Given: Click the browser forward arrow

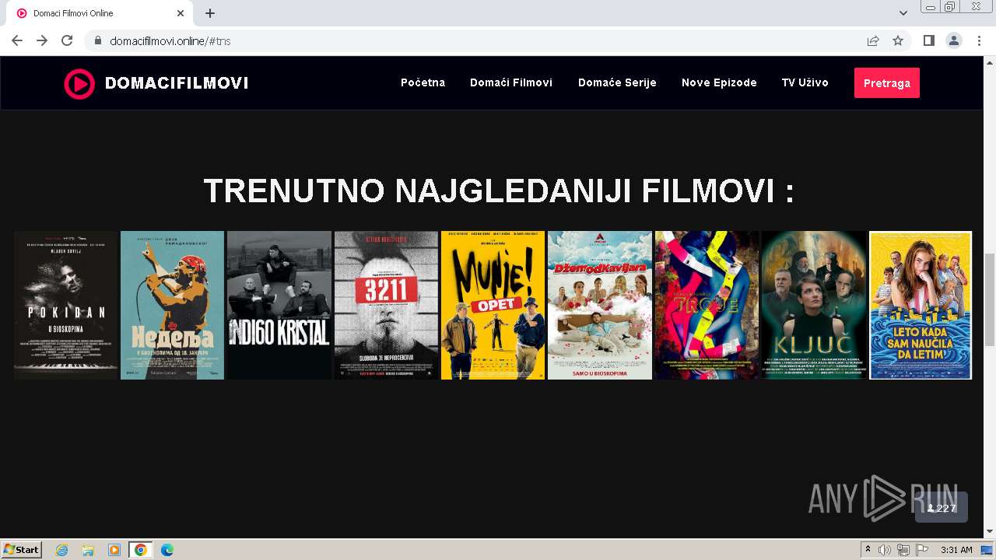Looking at the screenshot, I should (42, 40).
